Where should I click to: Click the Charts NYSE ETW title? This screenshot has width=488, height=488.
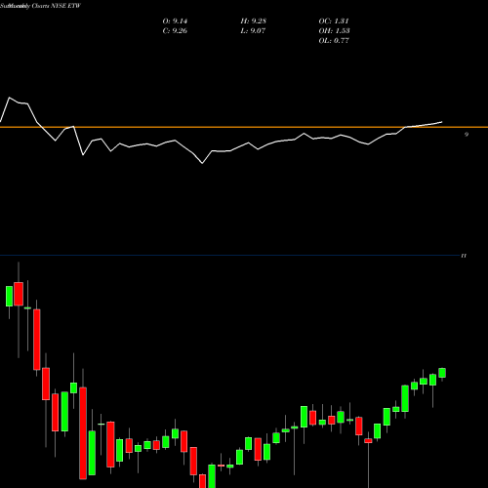56,6
